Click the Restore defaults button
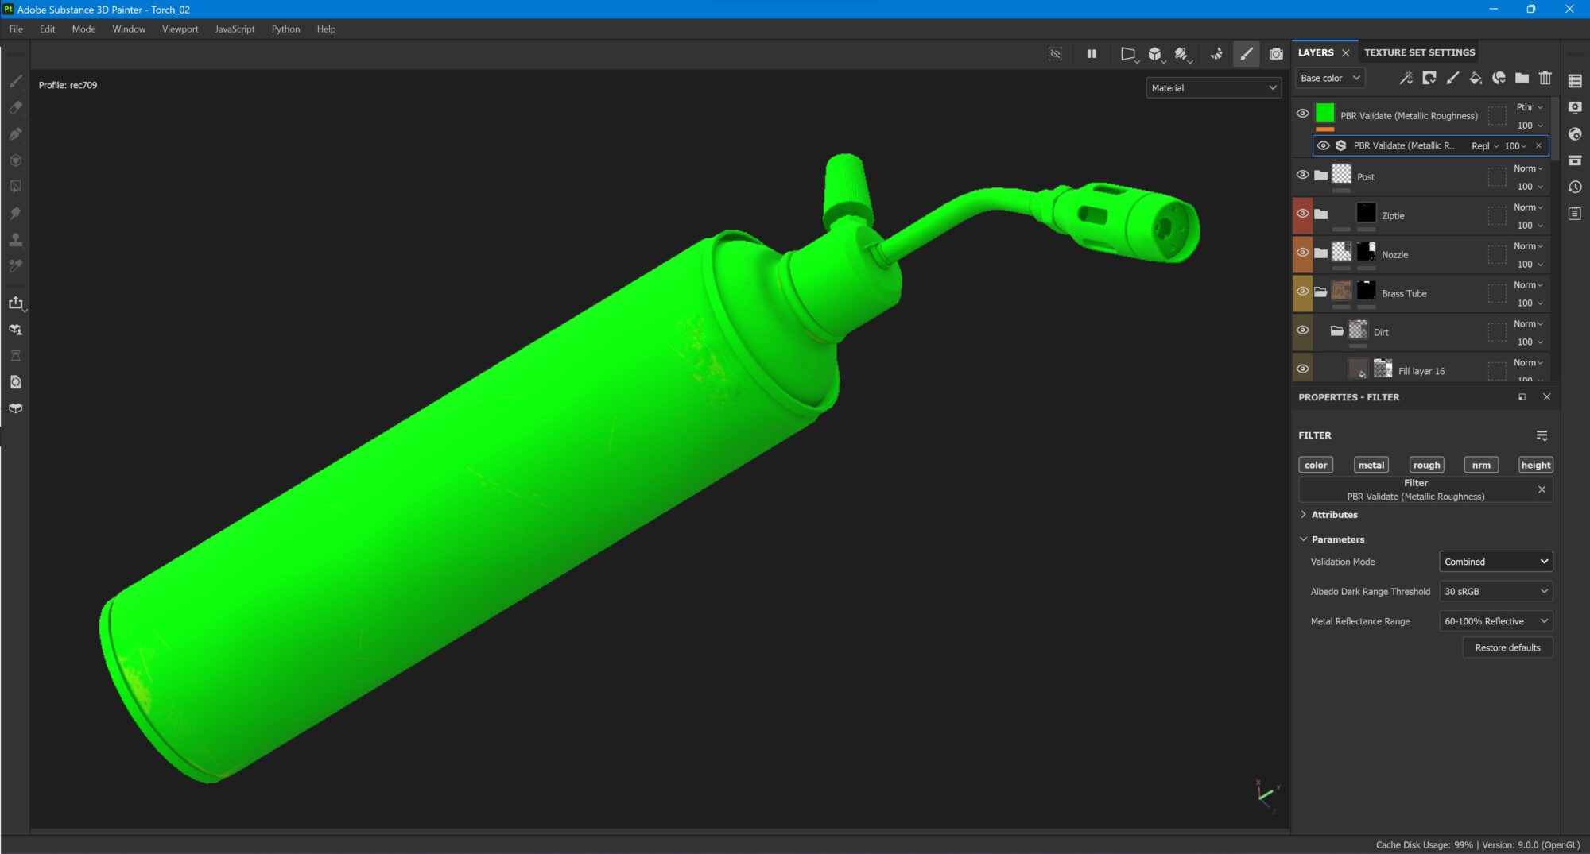Image resolution: width=1590 pixels, height=854 pixels. coord(1507,647)
